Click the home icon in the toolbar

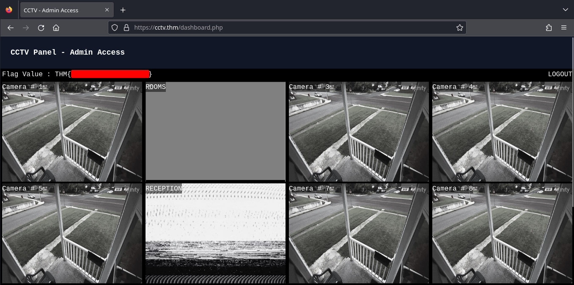tap(56, 28)
